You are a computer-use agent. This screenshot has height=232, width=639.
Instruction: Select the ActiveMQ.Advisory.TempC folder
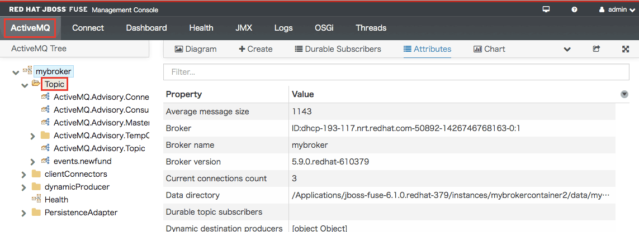coord(102,136)
